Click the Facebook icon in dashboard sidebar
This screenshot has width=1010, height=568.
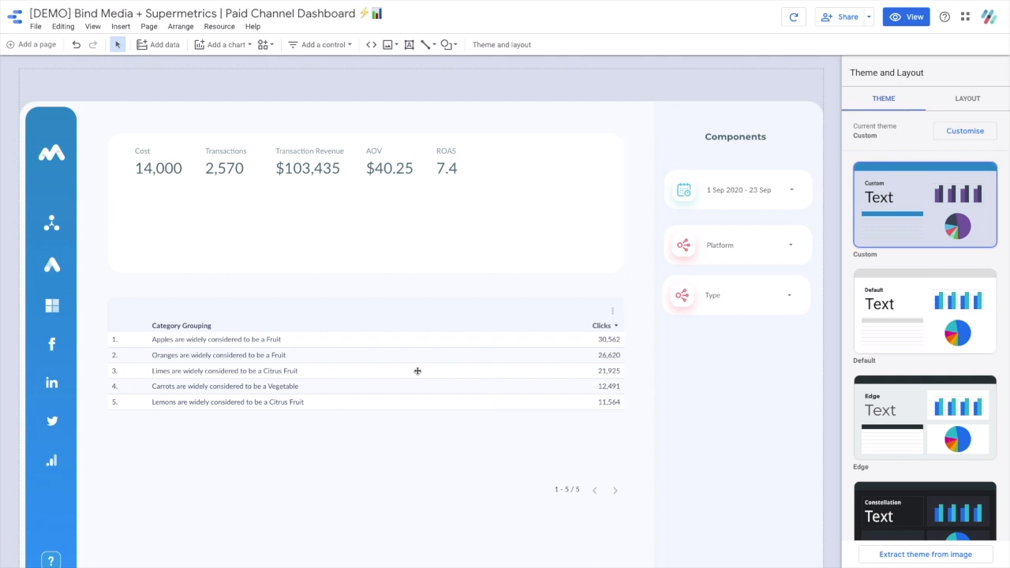[51, 344]
